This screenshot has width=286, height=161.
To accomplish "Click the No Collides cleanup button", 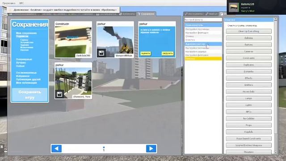I will pyautogui.click(x=248, y=119).
